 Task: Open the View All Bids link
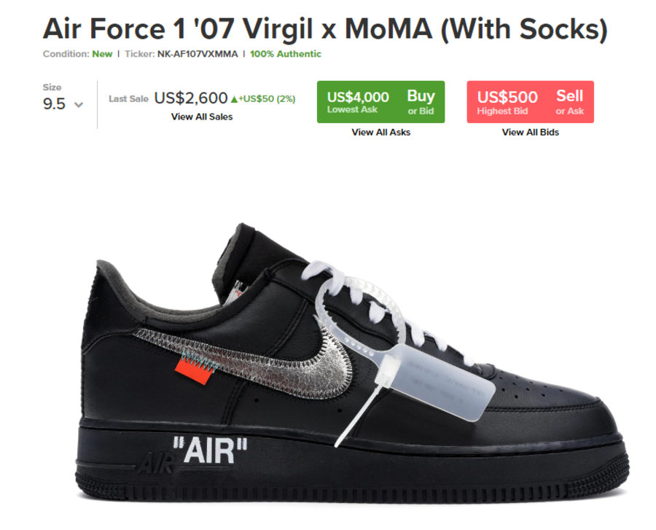[x=531, y=132]
